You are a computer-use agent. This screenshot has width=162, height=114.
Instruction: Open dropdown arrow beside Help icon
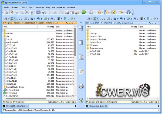tap(132, 12)
